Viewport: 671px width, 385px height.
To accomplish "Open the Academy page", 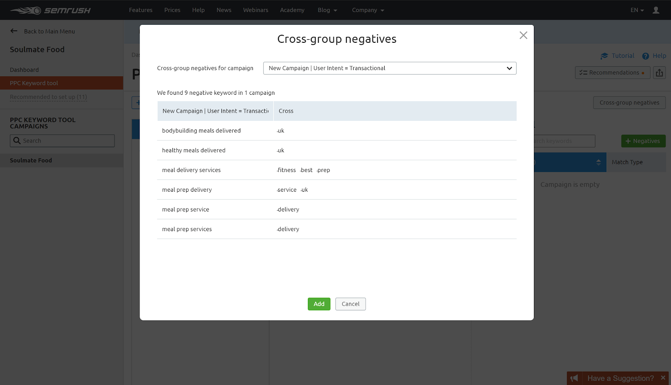I will point(292,10).
